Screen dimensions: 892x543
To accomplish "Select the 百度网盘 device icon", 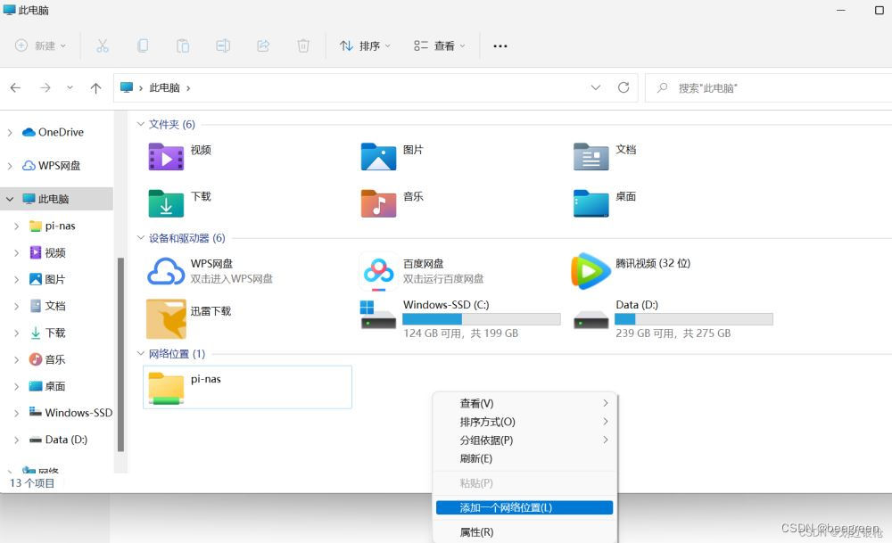I will tap(378, 271).
